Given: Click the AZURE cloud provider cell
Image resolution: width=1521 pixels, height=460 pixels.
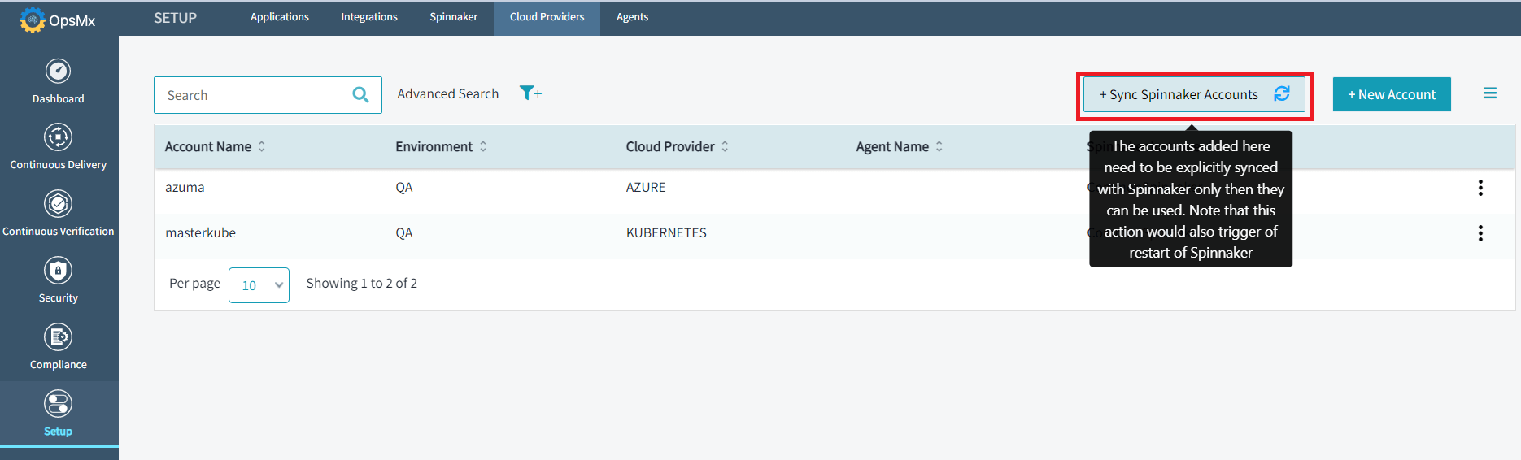Looking at the screenshot, I should (x=646, y=187).
